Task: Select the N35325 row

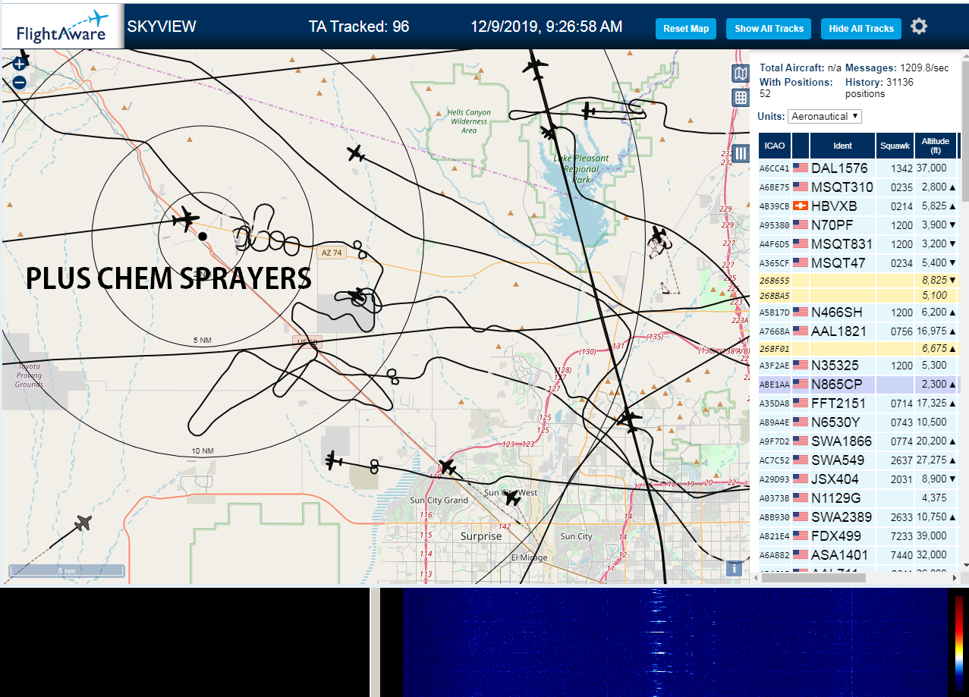Action: [x=858, y=365]
